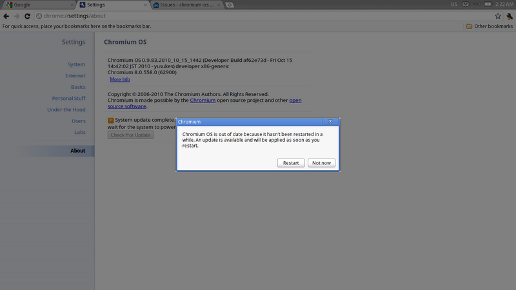The height and width of the screenshot is (290, 516).
Task: Click the input method face icon
Action: click(x=465, y=5)
